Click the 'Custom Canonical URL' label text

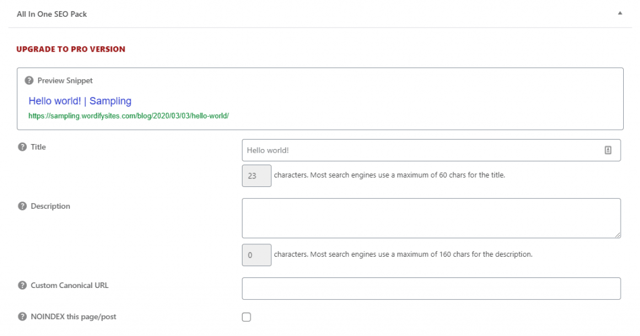pyautogui.click(x=69, y=286)
